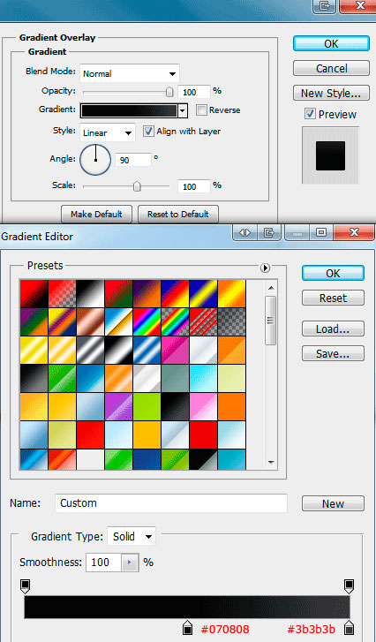Click the New gradient button

(x=333, y=503)
